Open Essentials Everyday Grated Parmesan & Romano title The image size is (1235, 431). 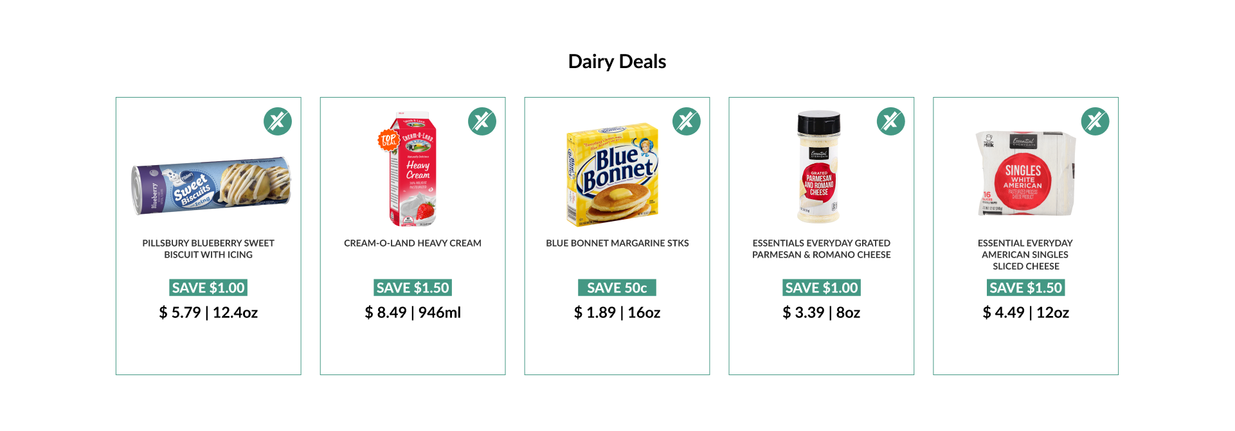tap(822, 249)
